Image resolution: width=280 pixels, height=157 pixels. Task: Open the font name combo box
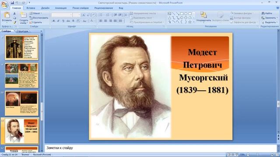pos(62,15)
